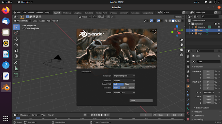Select the Cursor tool in the toolbar
The image size is (222, 124).
(x=16, y=33)
